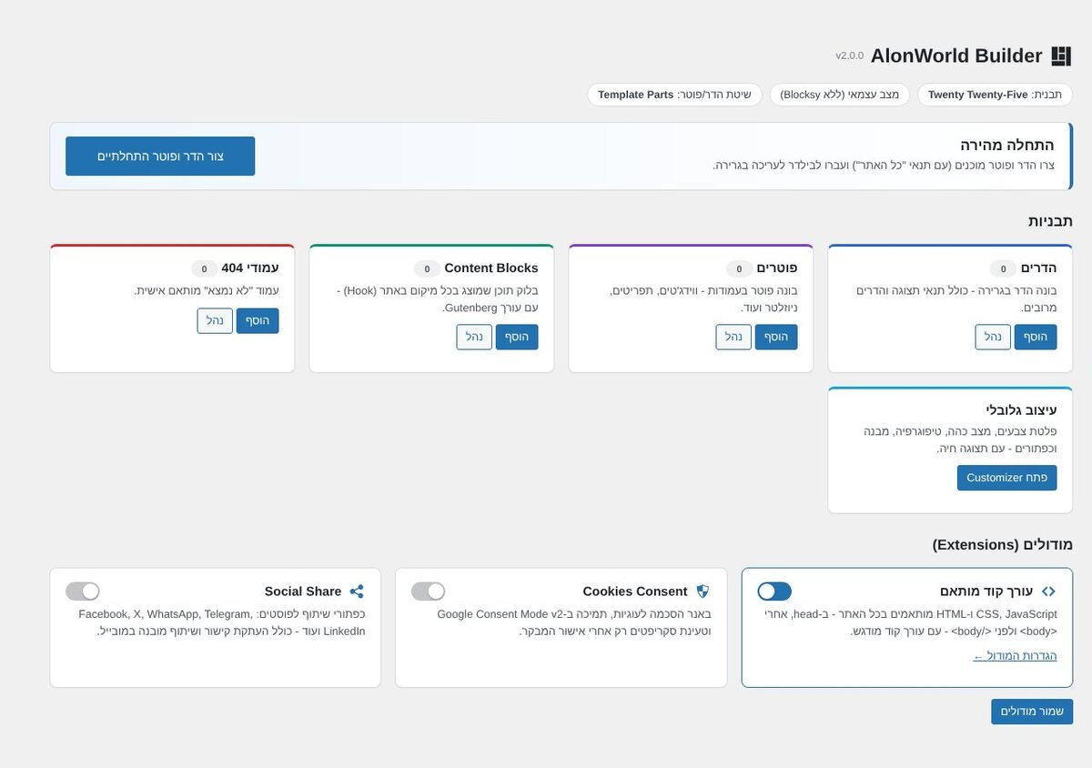Screen dimensions: 1092x768
Task: Open the הגדרות המודול link
Action: pyautogui.click(x=1015, y=656)
